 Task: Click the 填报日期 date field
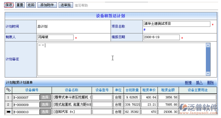point(162,37)
